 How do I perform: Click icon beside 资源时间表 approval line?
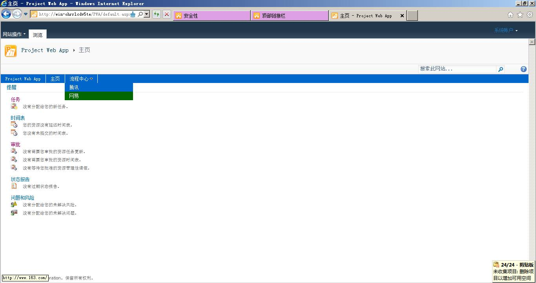(x=14, y=159)
